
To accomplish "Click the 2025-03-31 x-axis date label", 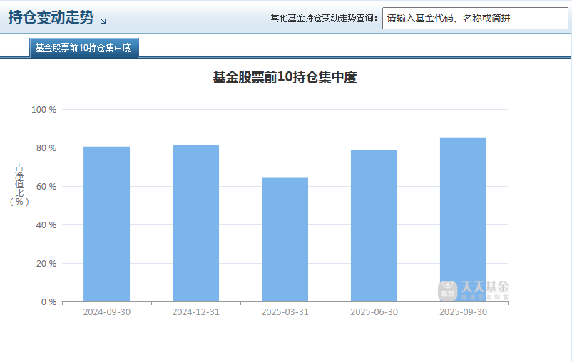I will coord(285,312).
